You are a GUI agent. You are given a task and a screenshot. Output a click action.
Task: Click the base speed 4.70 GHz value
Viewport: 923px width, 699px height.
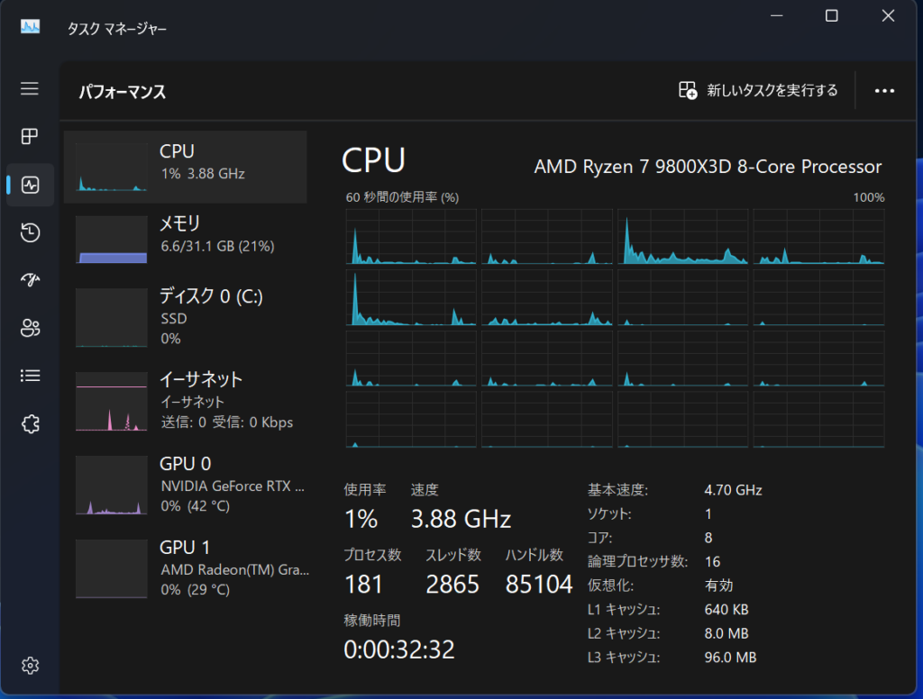(734, 490)
